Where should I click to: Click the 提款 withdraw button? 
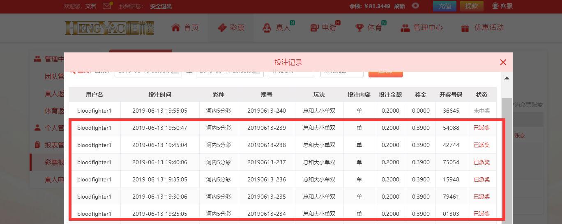[x=472, y=6]
